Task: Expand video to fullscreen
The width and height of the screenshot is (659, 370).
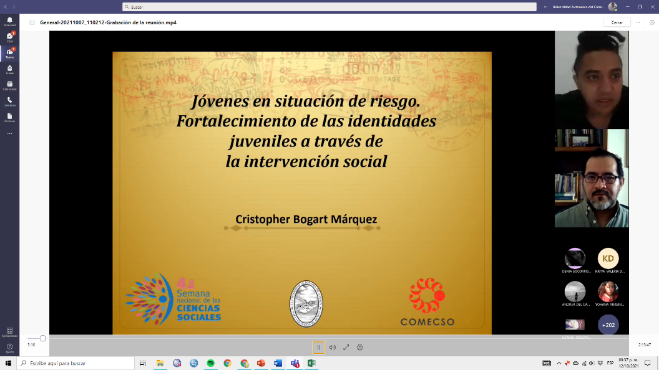Action: pos(346,348)
